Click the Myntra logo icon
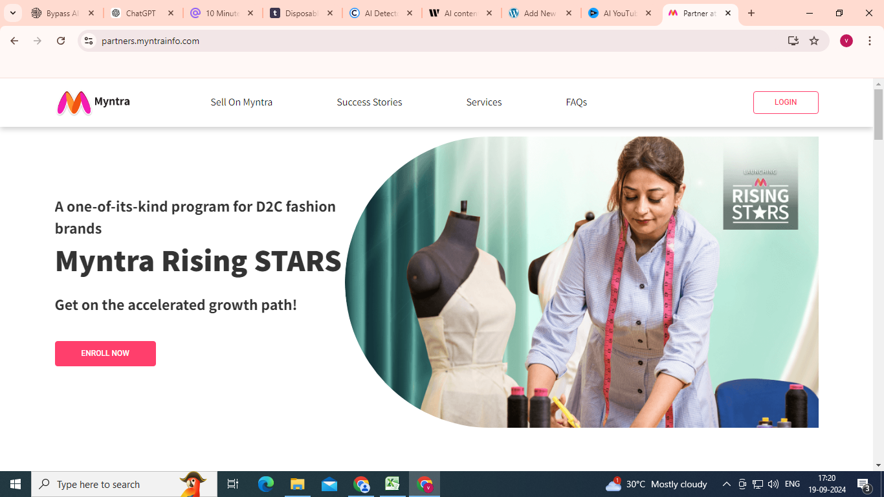Screen dimensions: 884x497 (x=74, y=103)
